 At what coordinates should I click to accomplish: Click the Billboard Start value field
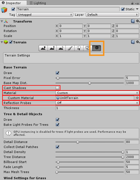(132, 162)
